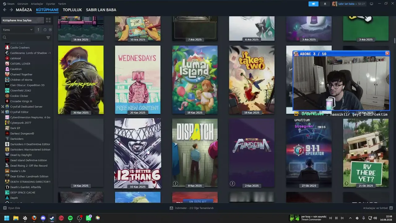This screenshot has height=223, width=396.
Task: Select Cookie Clicker in the game list
Action: click(19, 96)
